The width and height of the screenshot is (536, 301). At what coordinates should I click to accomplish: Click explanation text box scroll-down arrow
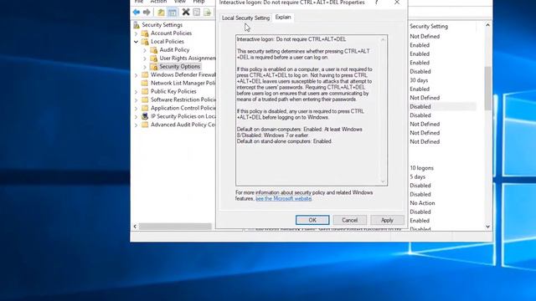[x=383, y=181]
